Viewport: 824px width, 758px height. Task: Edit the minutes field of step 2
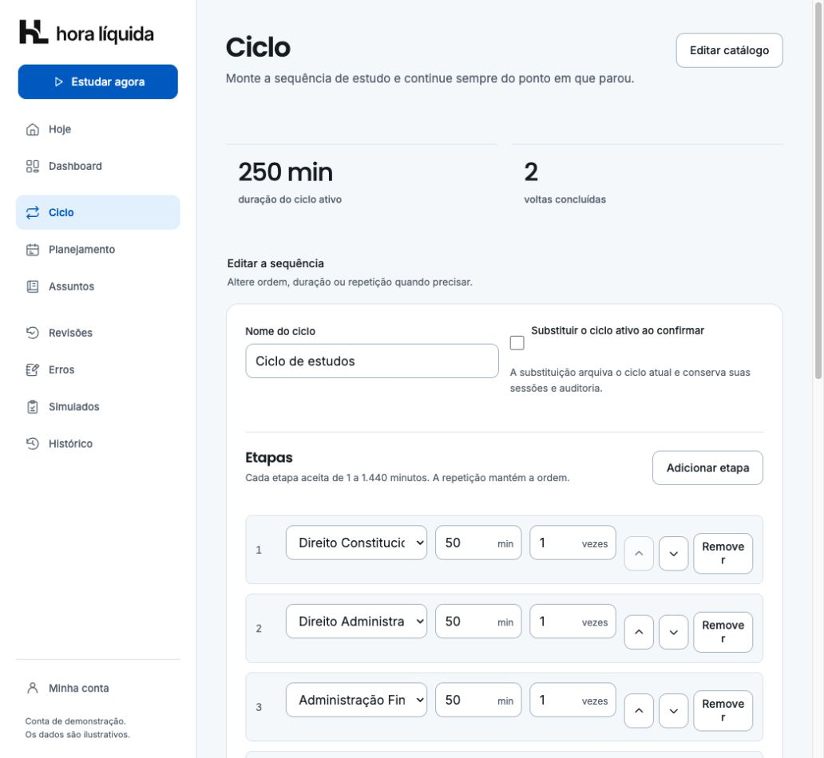(x=478, y=622)
